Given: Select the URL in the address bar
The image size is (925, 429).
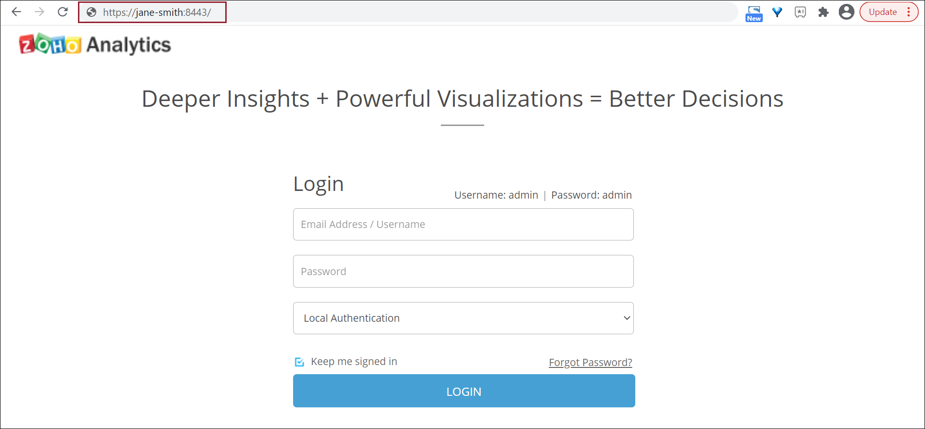Looking at the screenshot, I should pyautogui.click(x=157, y=13).
